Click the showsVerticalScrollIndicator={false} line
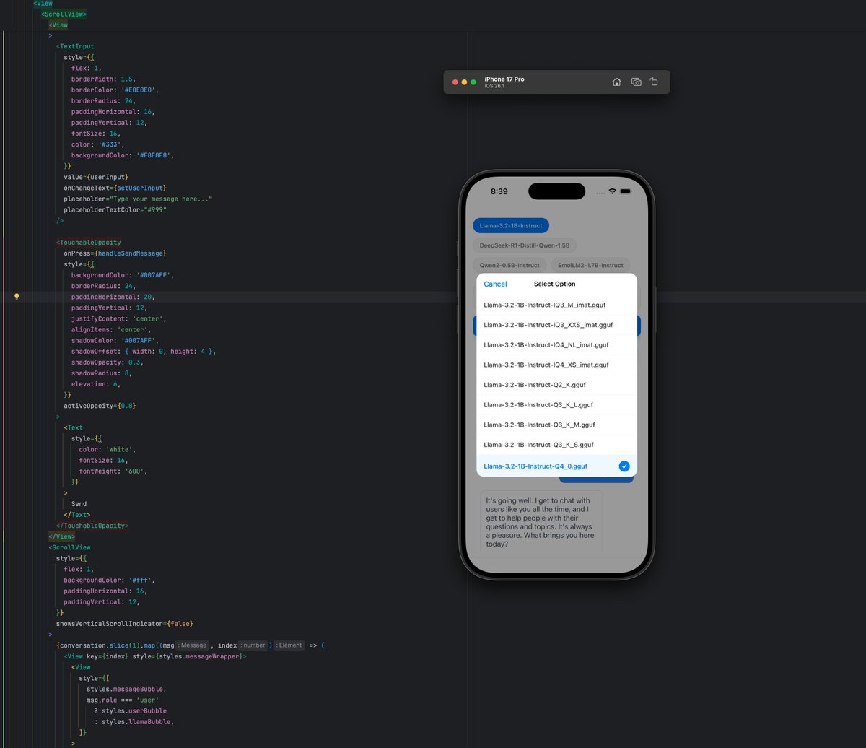 [x=124, y=623]
